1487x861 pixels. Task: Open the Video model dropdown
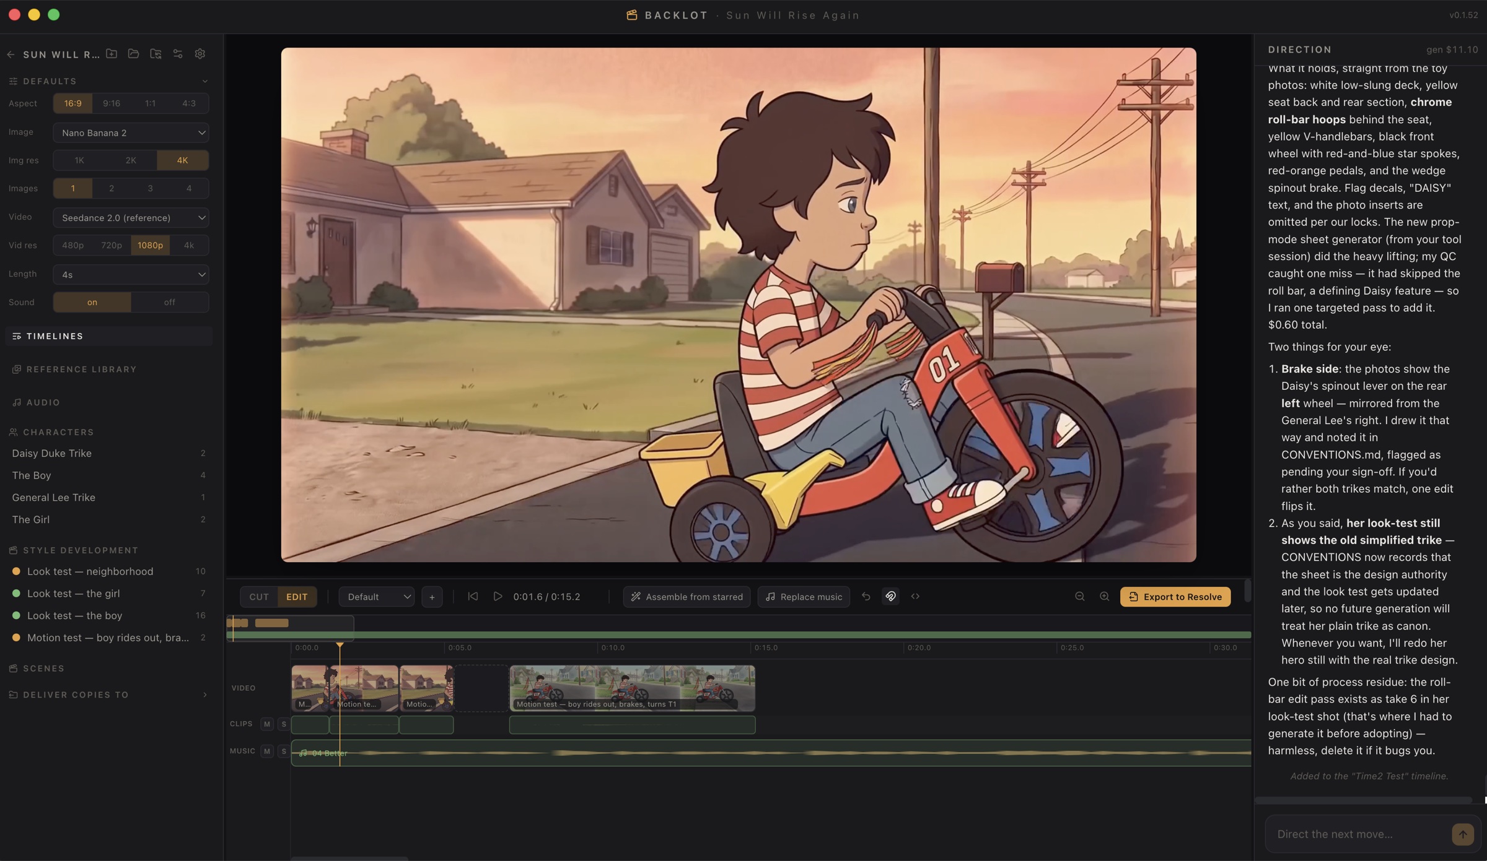point(131,217)
